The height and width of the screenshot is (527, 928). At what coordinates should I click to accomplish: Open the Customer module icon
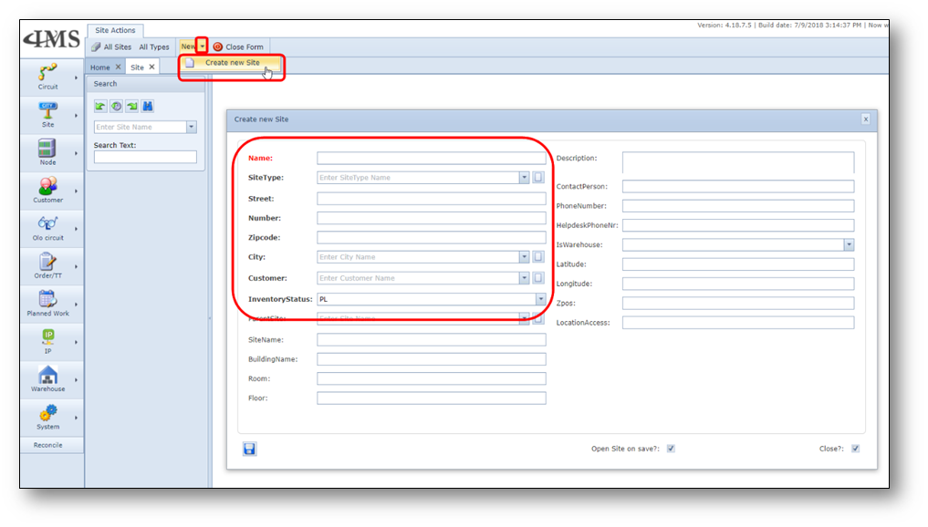[x=47, y=186]
